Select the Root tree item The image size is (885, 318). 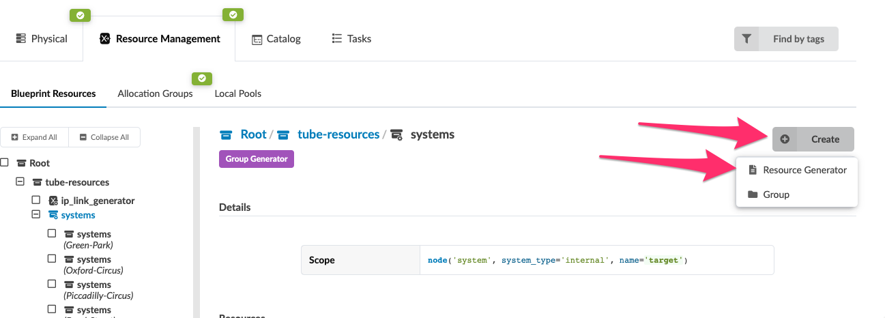(40, 163)
